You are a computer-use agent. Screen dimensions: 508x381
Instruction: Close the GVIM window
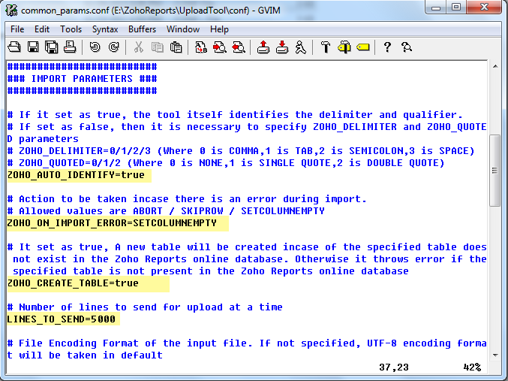point(484,8)
